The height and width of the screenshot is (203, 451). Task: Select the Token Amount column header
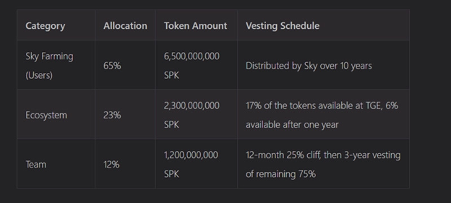click(195, 26)
